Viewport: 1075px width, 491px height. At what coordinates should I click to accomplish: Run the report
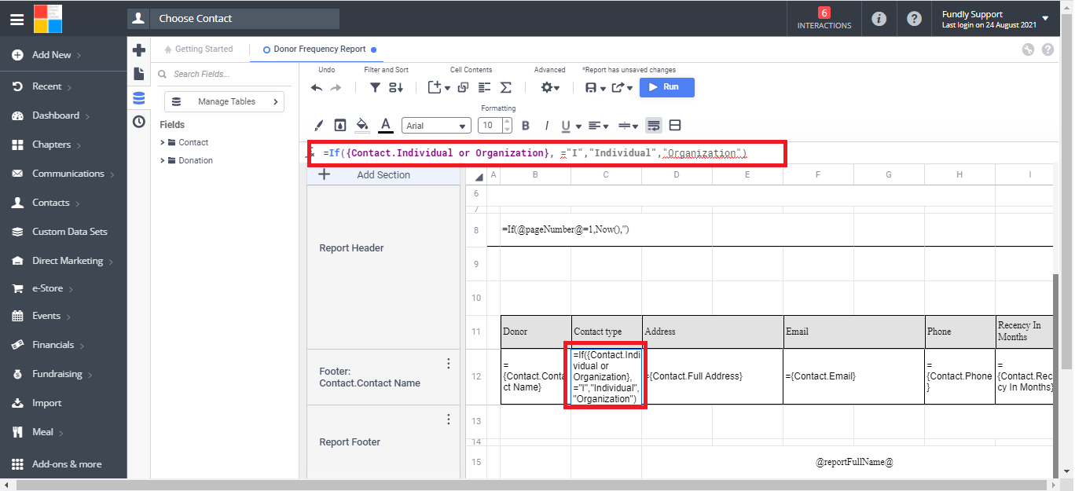667,87
